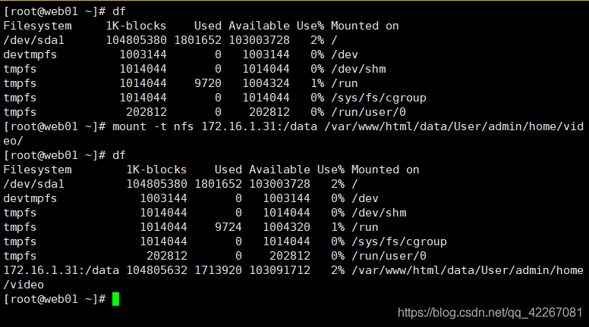Image resolution: width=589 pixels, height=327 pixels.
Task: Click the Available value "103091712"
Action: click(280, 270)
